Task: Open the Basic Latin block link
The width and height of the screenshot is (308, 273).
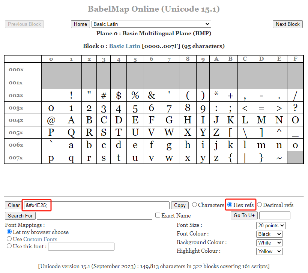Action: click(125, 46)
